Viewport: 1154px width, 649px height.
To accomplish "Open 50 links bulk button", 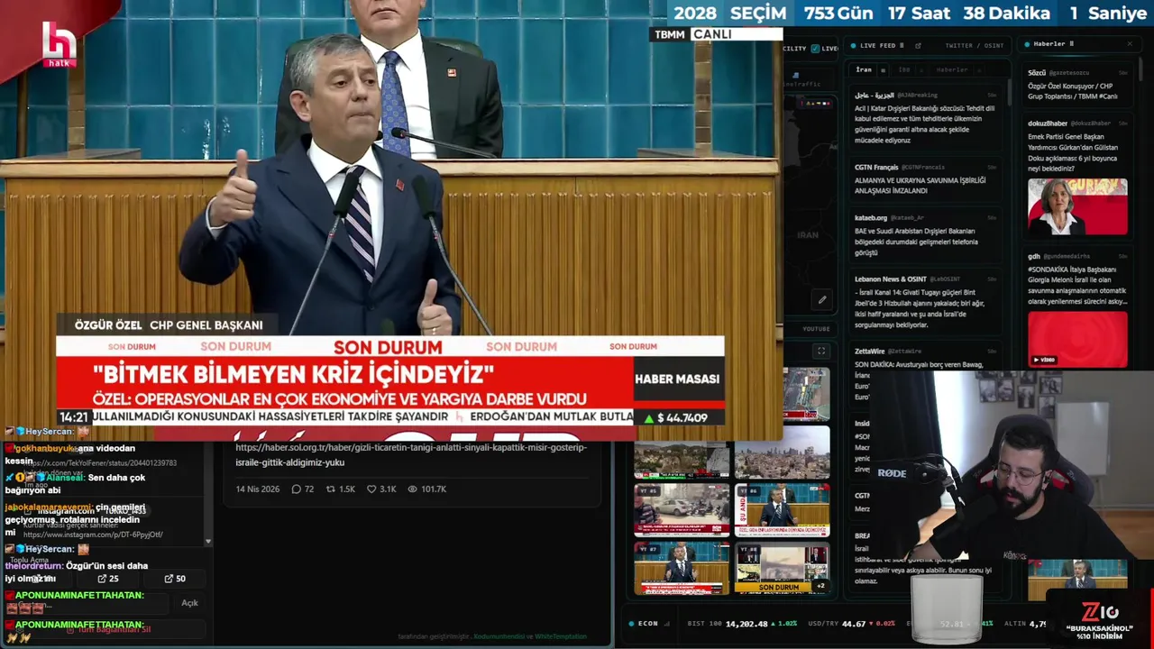I will click(175, 579).
